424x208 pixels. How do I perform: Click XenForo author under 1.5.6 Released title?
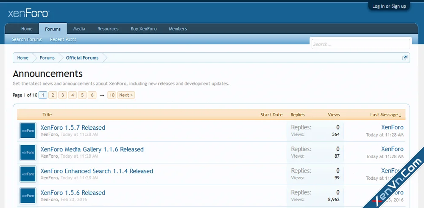coord(49,200)
